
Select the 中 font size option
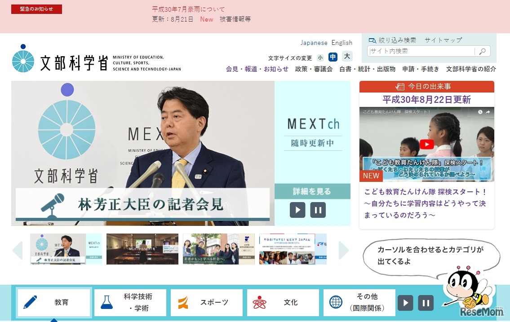333,57
